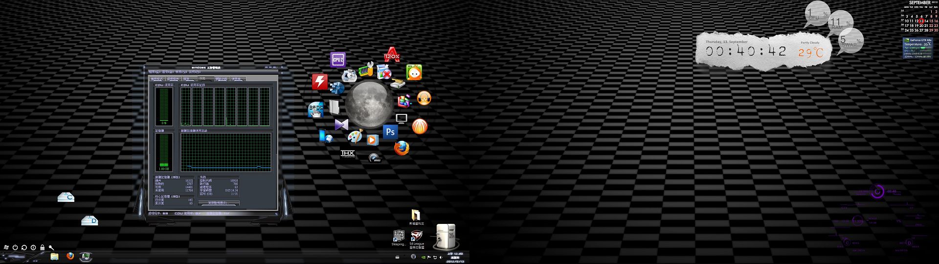This screenshot has width=939, height=264.
Task: Open drive C desktop gadget
Action: (x=66, y=197)
